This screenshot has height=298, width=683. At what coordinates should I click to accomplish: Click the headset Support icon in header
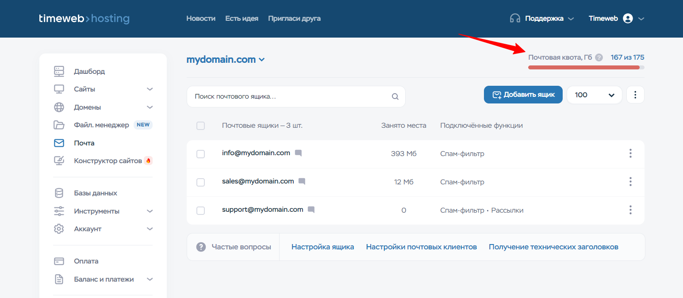[515, 19]
